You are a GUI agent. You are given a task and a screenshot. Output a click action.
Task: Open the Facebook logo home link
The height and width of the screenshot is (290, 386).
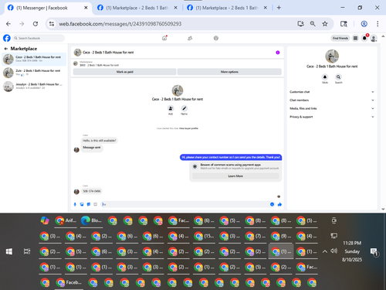tap(7, 38)
